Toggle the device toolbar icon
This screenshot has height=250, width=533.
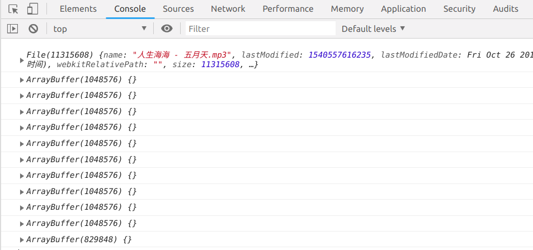click(32, 9)
